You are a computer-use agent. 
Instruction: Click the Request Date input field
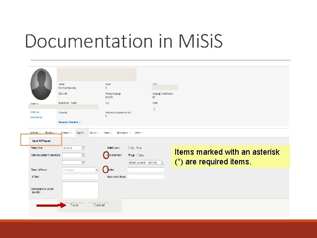click(72, 148)
